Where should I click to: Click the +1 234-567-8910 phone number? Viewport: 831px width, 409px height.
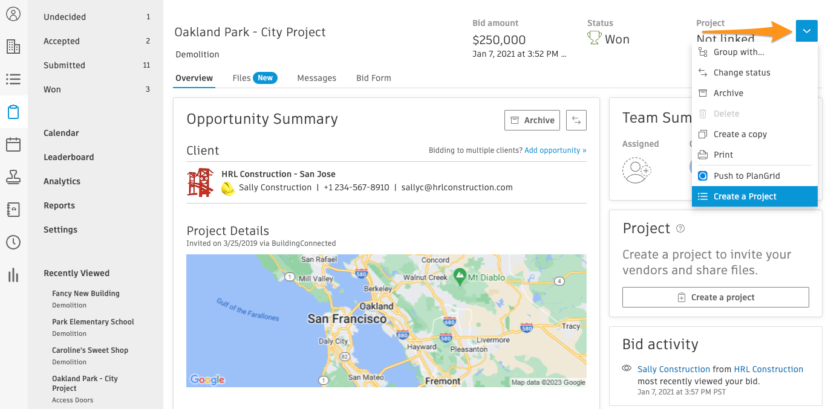(356, 187)
